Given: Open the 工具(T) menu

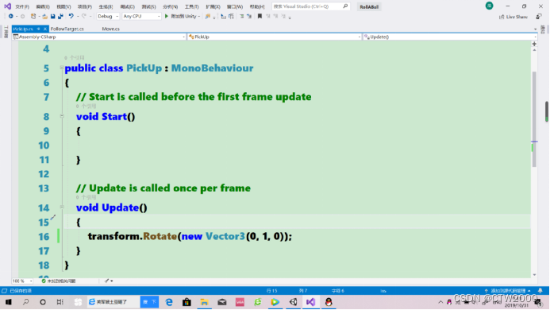Looking at the screenshot, I should pyautogui.click(x=191, y=6).
